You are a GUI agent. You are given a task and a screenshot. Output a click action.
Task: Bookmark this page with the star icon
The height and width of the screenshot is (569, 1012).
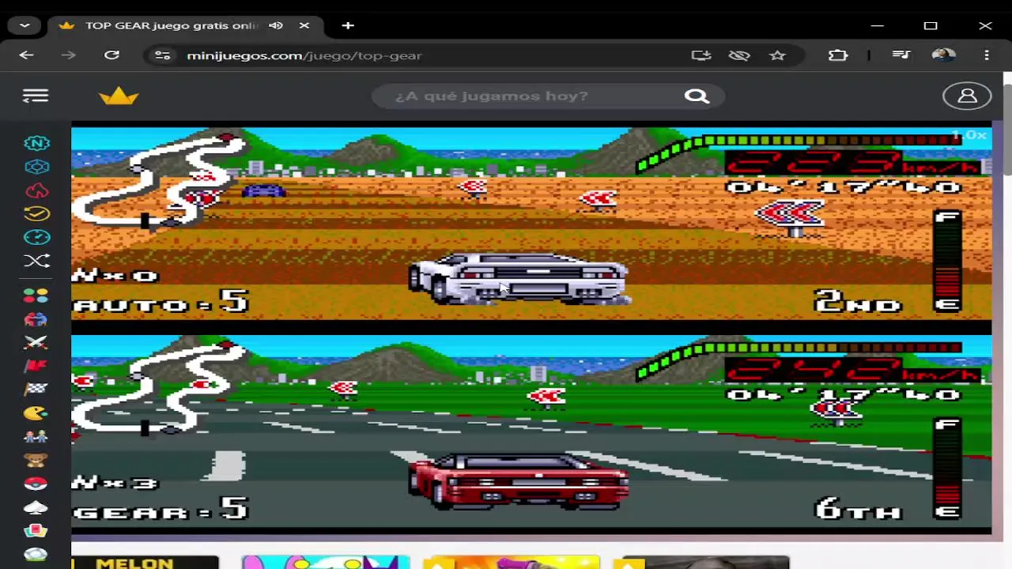click(x=777, y=55)
